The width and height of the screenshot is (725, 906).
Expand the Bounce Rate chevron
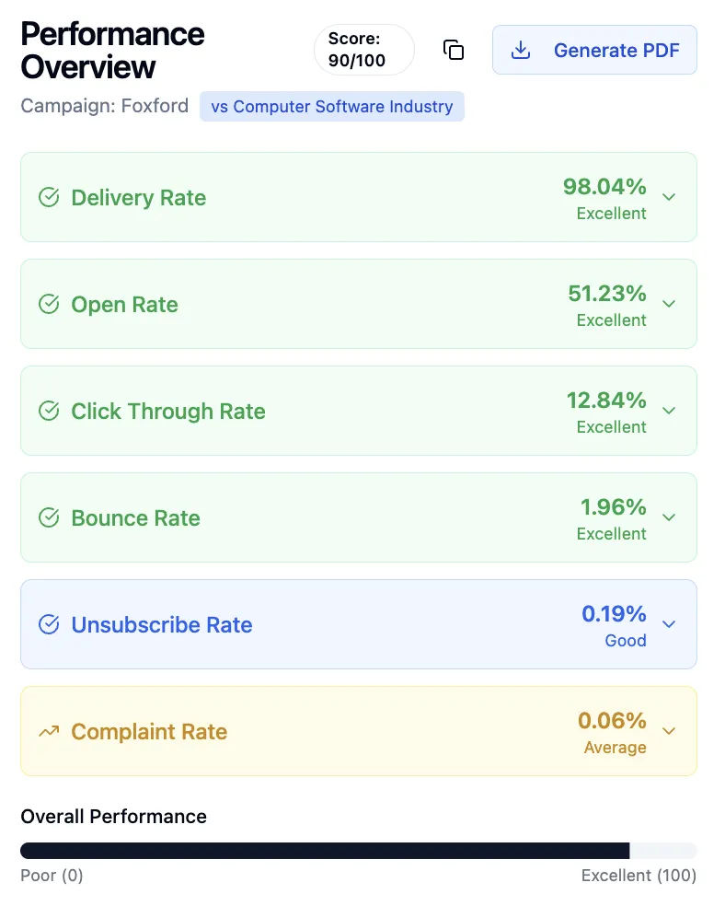click(669, 517)
